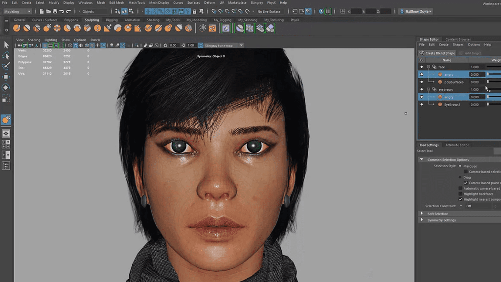Activate the Select tool arrow in toolbox
The height and width of the screenshot is (282, 501).
click(6, 44)
